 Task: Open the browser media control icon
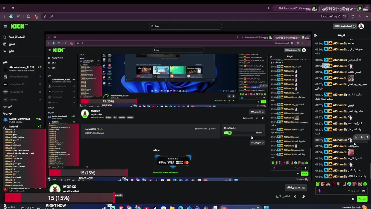click(x=18, y=16)
